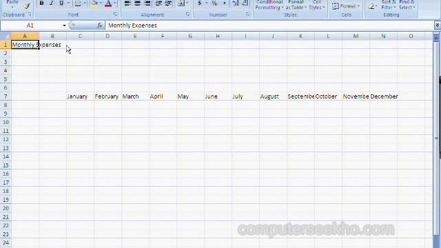Screen dimensions: 441x248
Task: Open Font dialog launcher
Action: click(x=115, y=14)
